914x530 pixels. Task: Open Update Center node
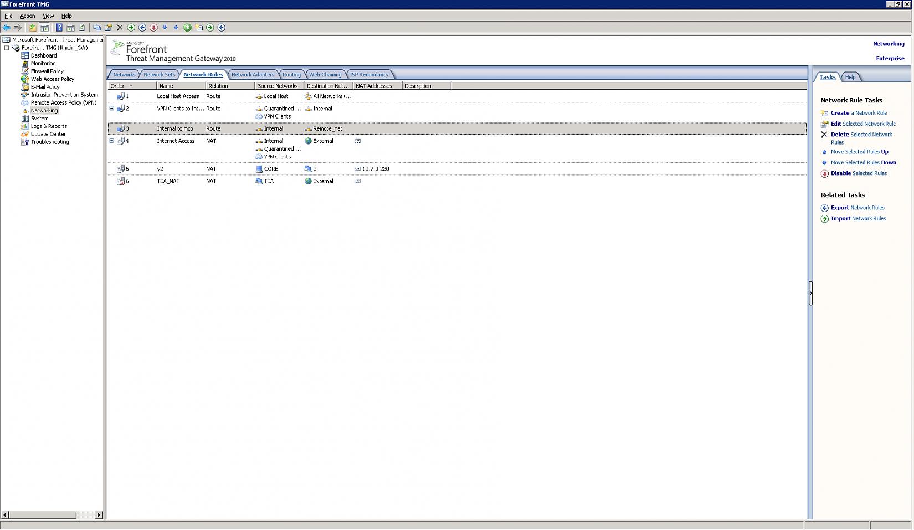(x=48, y=134)
